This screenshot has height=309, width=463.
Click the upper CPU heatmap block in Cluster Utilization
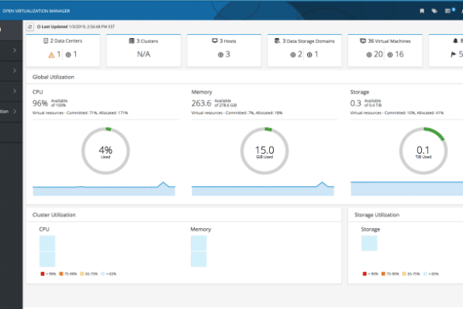[47, 243]
